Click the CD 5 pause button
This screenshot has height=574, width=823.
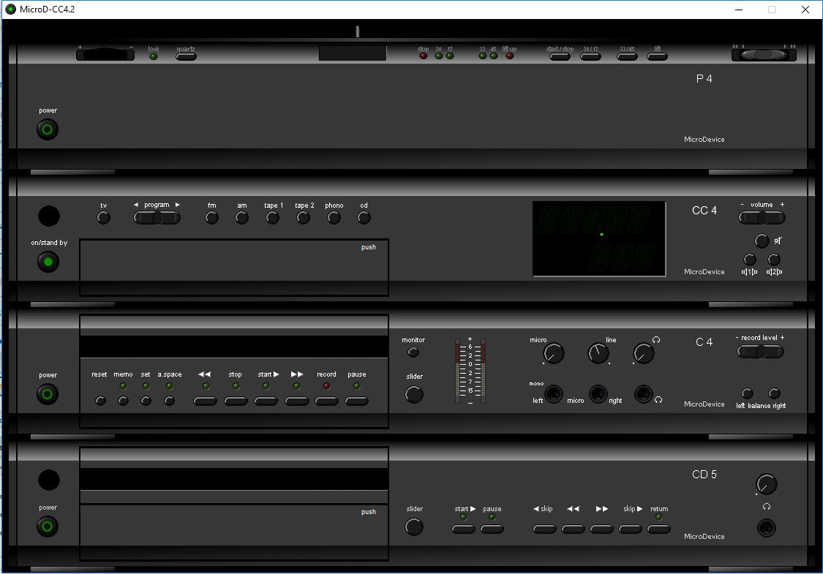pos(492,529)
